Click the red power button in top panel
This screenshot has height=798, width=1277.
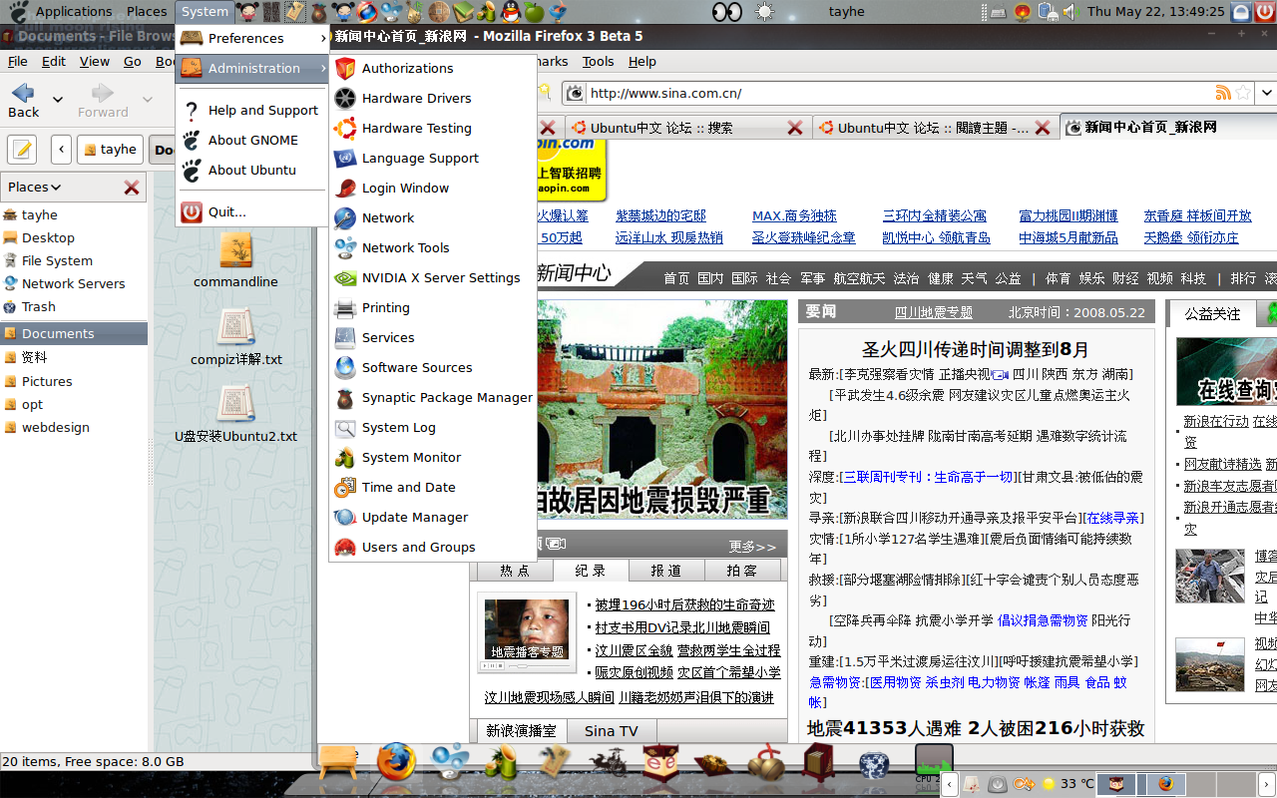1265,12
